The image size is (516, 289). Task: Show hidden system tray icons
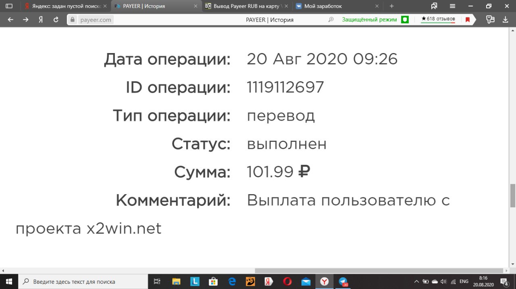[416, 281]
